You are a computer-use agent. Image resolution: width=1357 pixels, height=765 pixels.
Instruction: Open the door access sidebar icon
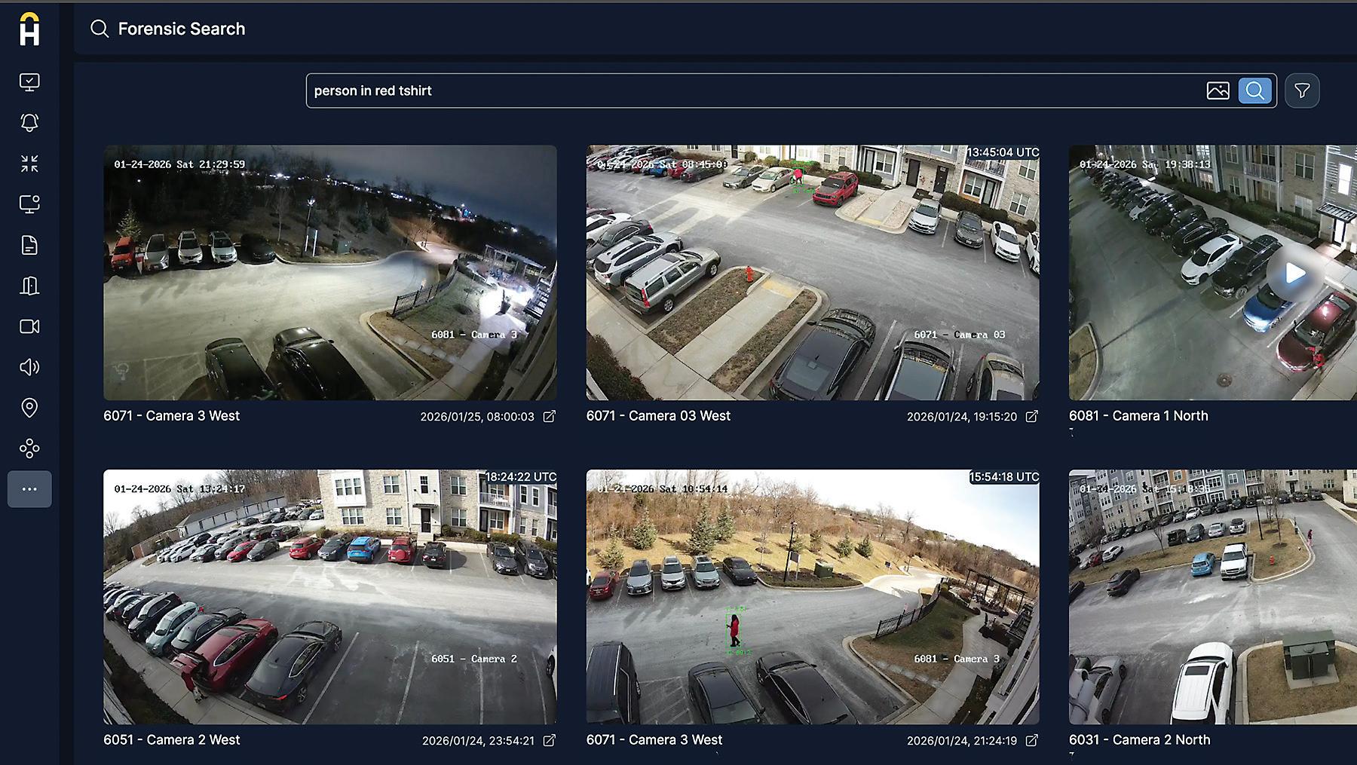29,286
